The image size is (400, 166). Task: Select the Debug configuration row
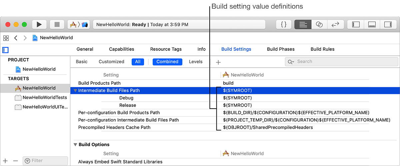(126, 98)
